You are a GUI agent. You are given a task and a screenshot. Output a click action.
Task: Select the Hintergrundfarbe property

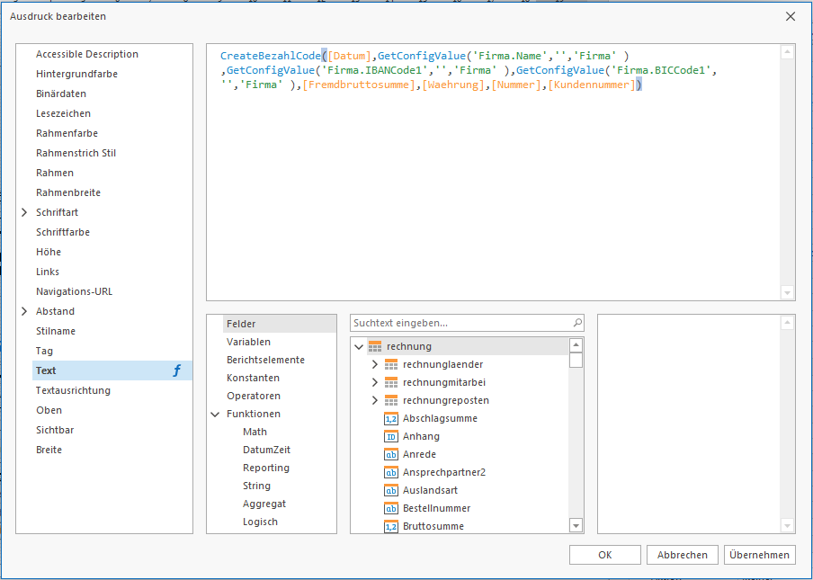coord(76,74)
